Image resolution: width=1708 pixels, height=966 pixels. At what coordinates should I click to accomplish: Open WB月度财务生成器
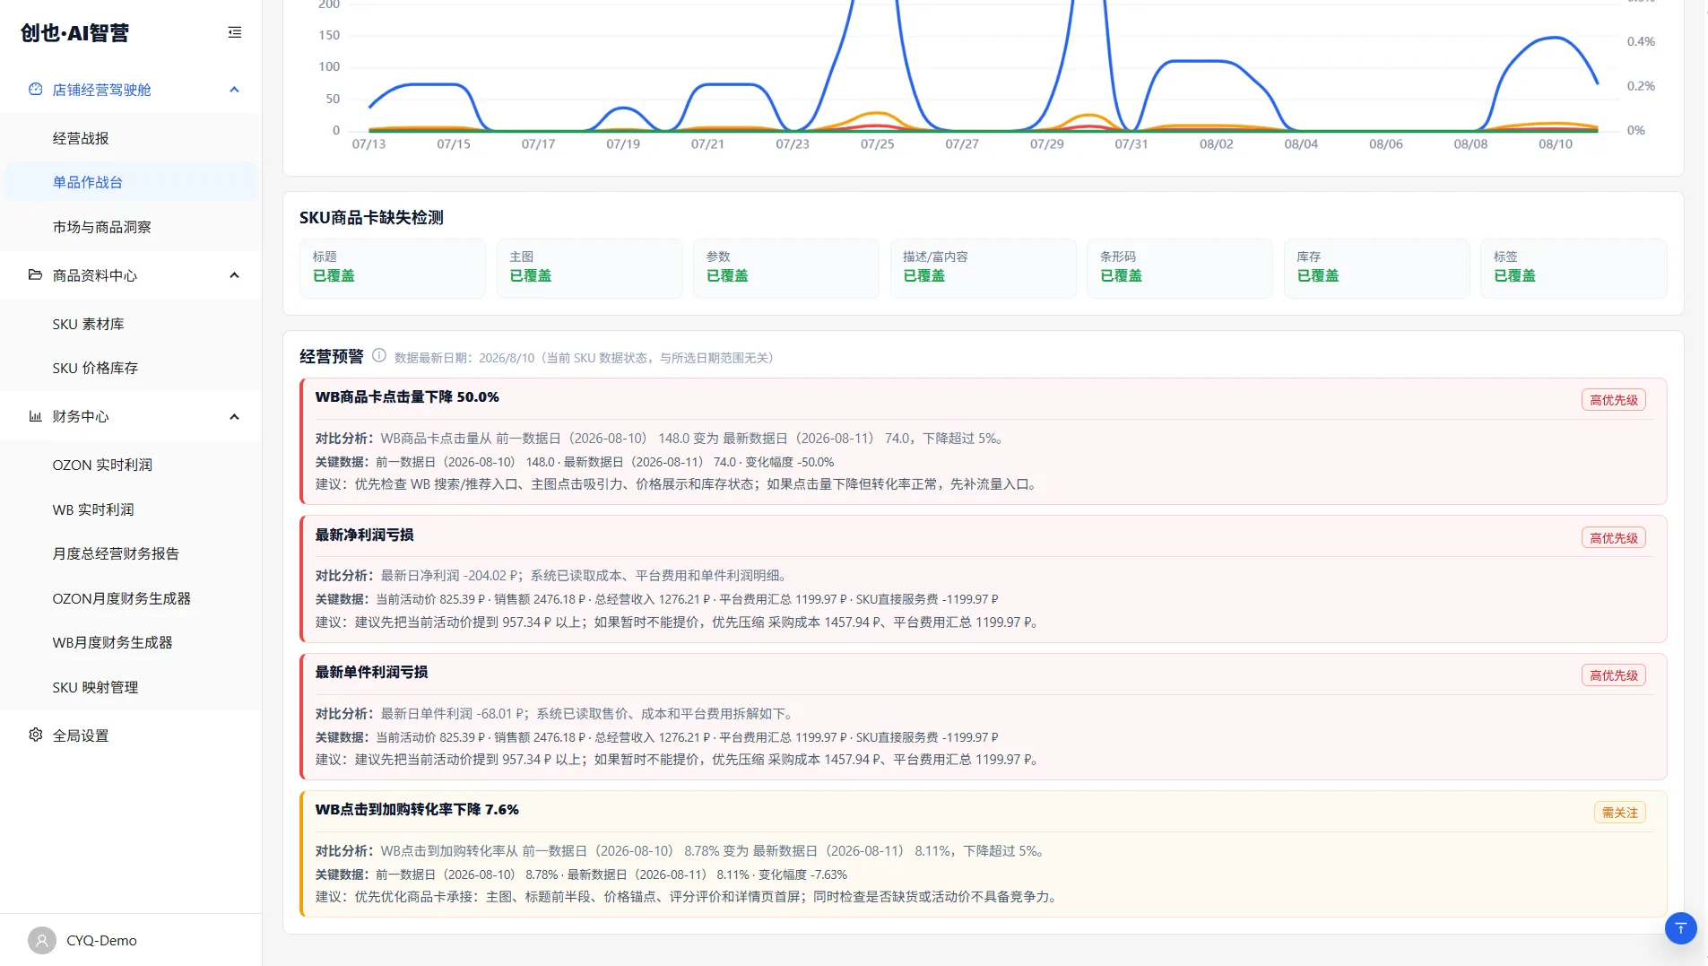[x=131, y=642]
